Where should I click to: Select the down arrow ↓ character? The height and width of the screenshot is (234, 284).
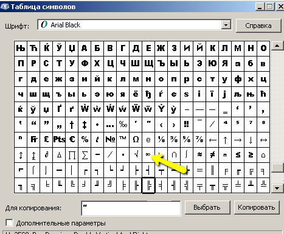click(x=251, y=140)
